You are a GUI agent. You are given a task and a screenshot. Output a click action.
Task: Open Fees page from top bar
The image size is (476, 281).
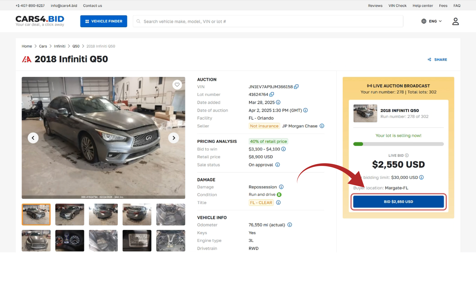443,6
